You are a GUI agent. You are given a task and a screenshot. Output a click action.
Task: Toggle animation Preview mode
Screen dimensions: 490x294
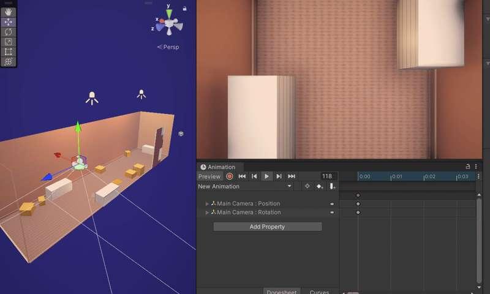pyautogui.click(x=209, y=176)
